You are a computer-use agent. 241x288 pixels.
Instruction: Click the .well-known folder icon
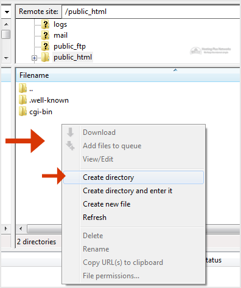coord(23,100)
